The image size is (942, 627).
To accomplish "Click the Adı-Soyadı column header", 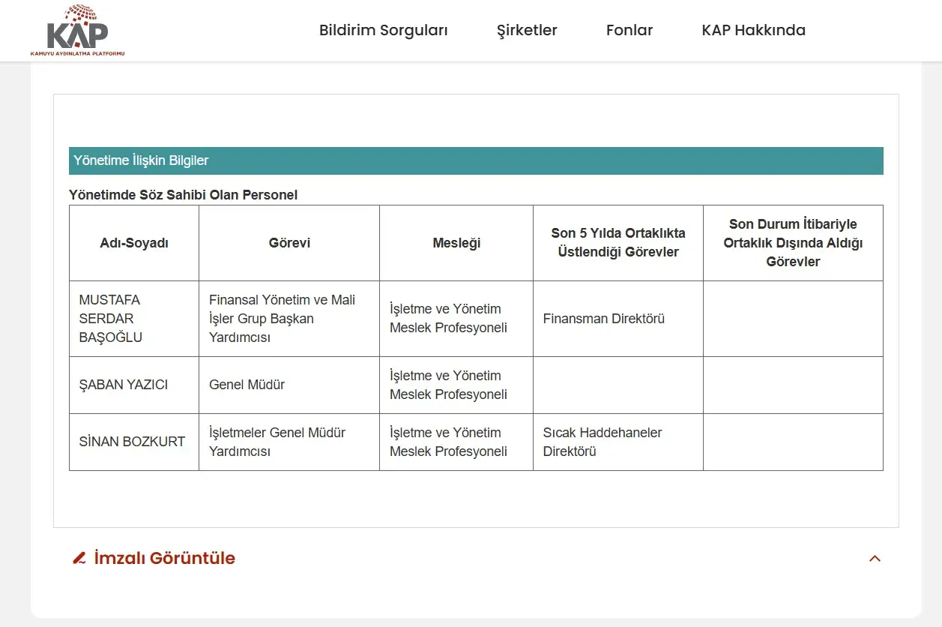I will coord(134,243).
